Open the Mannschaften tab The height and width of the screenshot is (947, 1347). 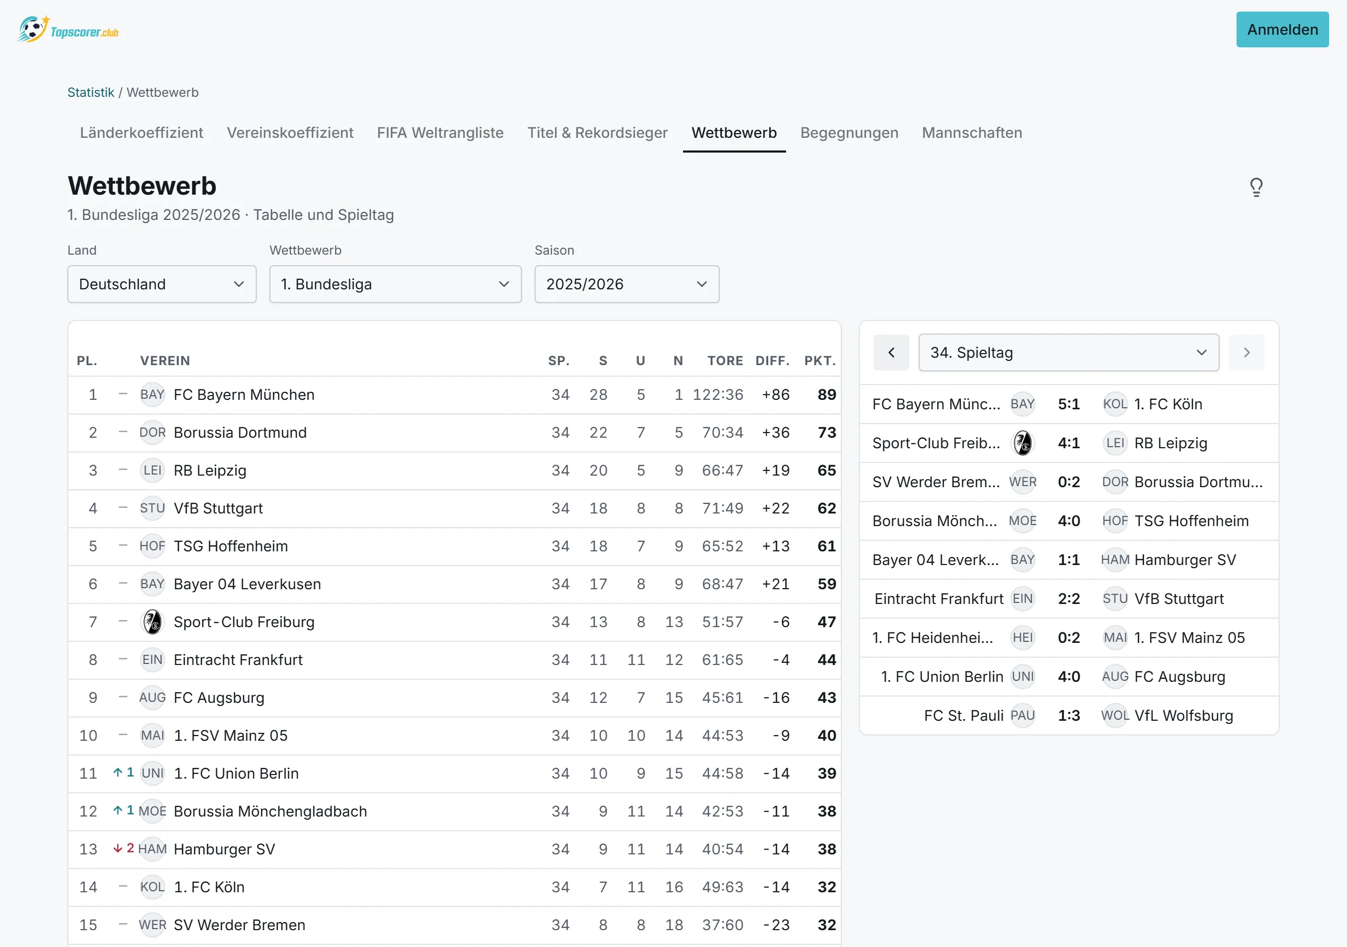pyautogui.click(x=971, y=133)
